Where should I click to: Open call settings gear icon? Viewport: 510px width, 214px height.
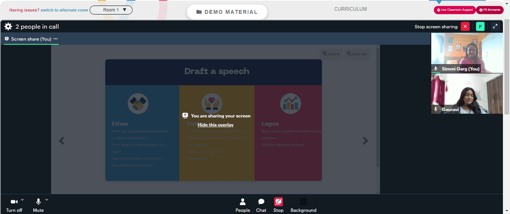pos(8,26)
